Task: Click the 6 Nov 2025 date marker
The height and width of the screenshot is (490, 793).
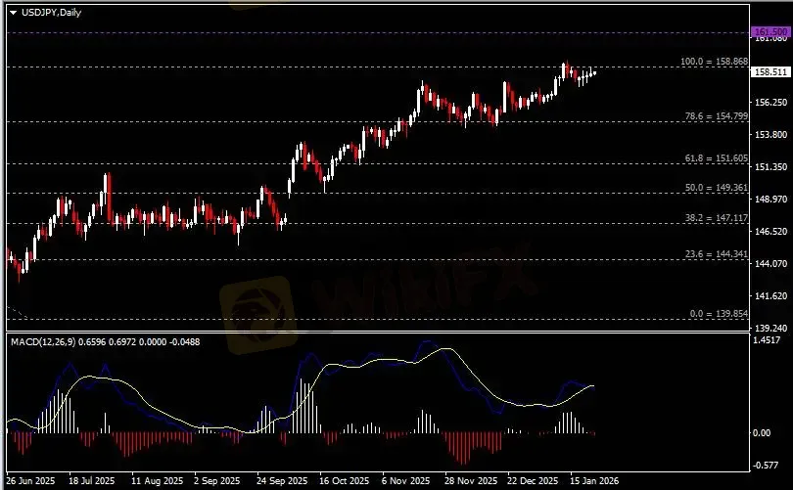Action: coord(404,481)
